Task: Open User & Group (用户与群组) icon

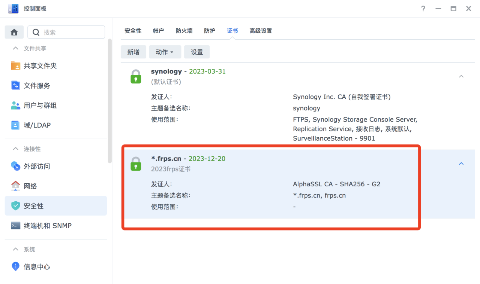Action: [15, 106]
